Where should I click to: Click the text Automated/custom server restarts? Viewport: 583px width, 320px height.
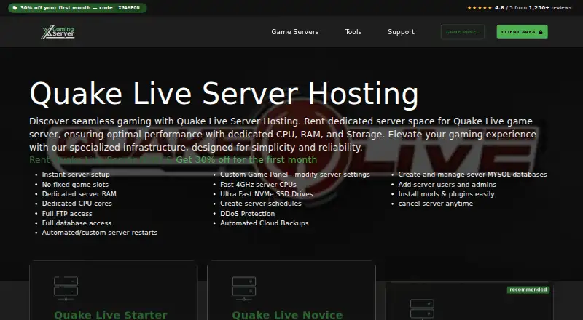[100, 233]
